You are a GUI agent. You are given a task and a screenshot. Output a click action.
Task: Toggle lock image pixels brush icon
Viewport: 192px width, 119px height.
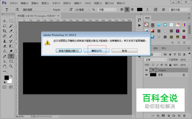point(157,65)
